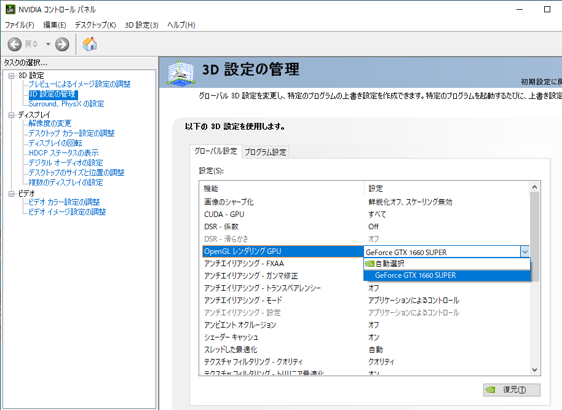The image size is (562, 410).
Task: Open the back history dropdown arrow
Action: [x=48, y=44]
